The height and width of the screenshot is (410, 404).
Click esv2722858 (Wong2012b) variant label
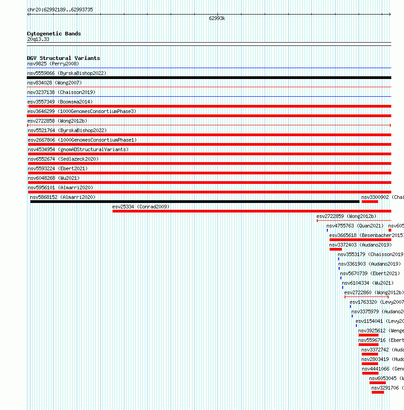click(57, 121)
